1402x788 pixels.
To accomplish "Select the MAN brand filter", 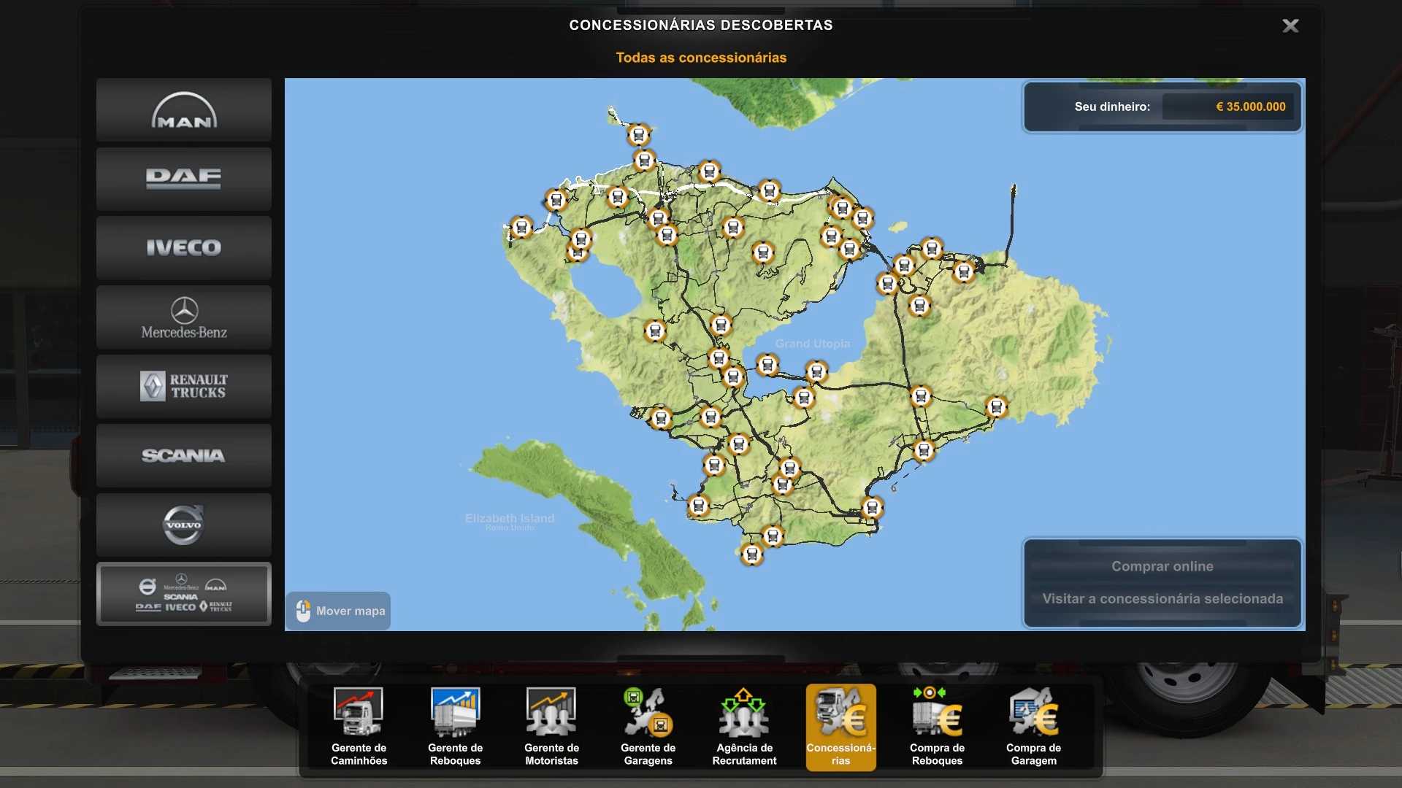I will point(184,110).
